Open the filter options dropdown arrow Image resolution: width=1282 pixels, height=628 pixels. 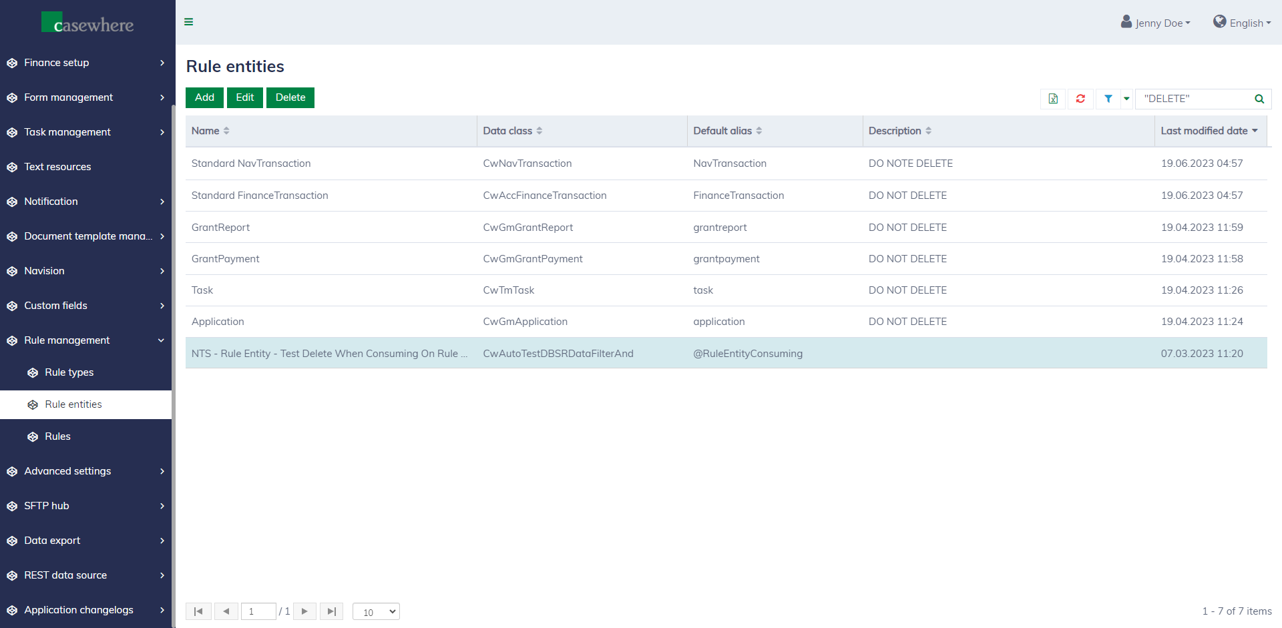pyautogui.click(x=1126, y=99)
